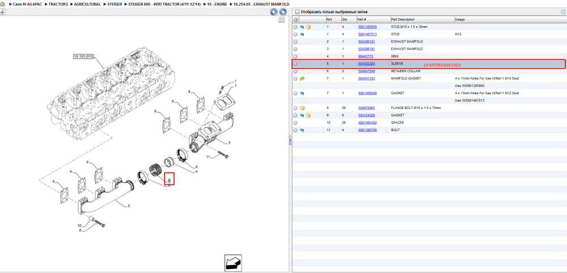Add RING 99443770 with its circle icon
This screenshot has width=567, height=273.
point(295,57)
